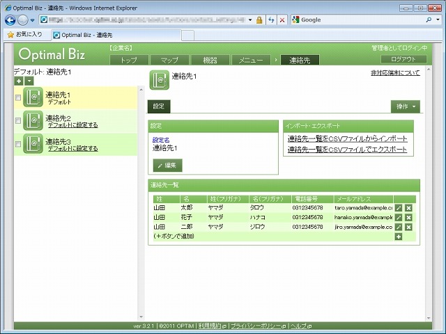This screenshot has width=446, height=334.
Task: Click the 設定名 label
Action: [161, 140]
